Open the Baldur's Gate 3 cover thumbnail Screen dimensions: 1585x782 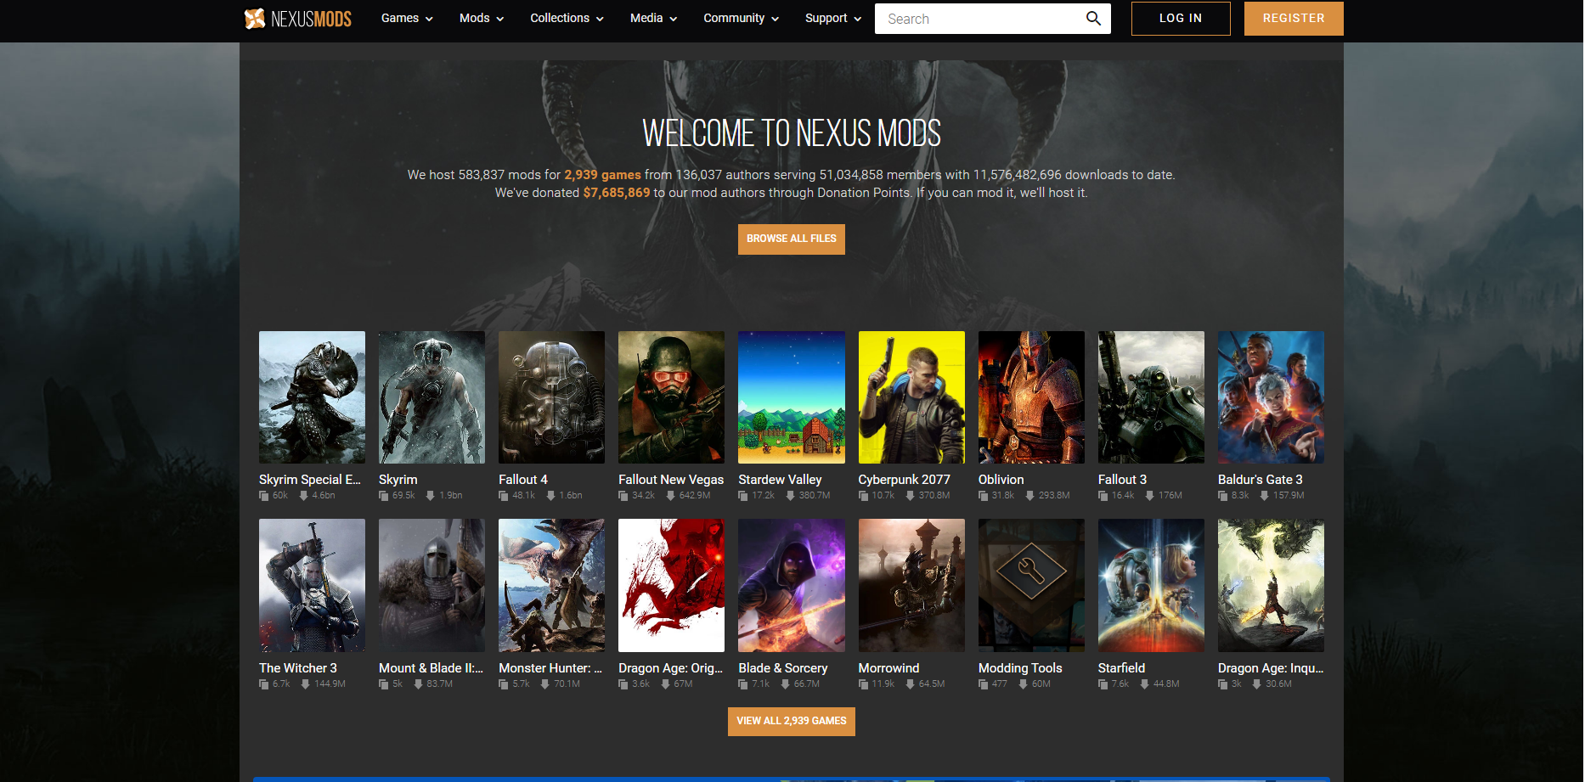1271,397
